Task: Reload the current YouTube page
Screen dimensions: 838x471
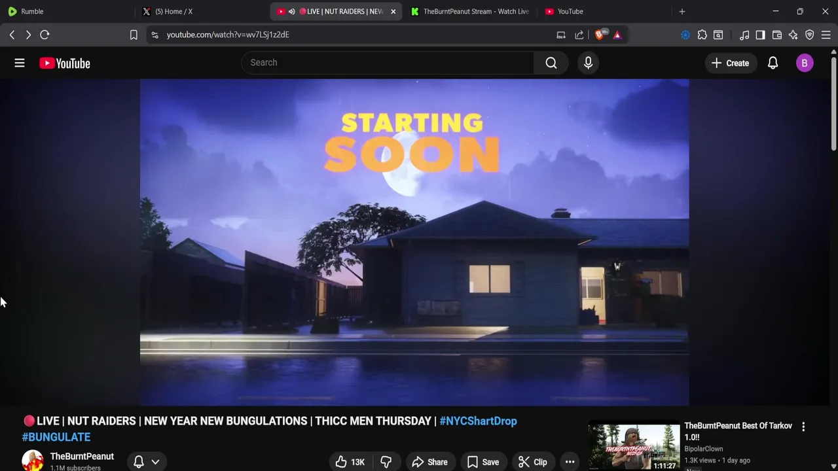Action: point(45,35)
